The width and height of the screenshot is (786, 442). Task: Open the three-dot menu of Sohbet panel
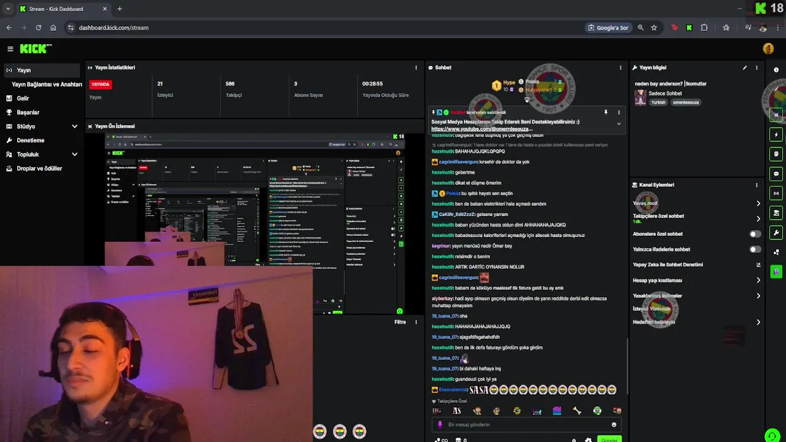click(x=620, y=68)
